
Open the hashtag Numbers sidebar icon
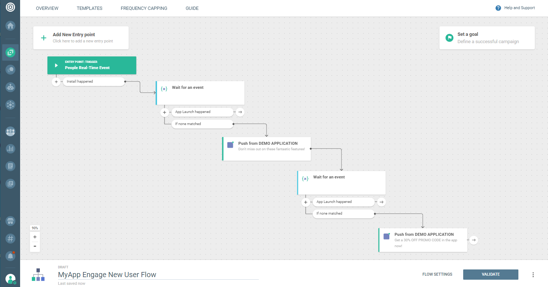(10, 239)
